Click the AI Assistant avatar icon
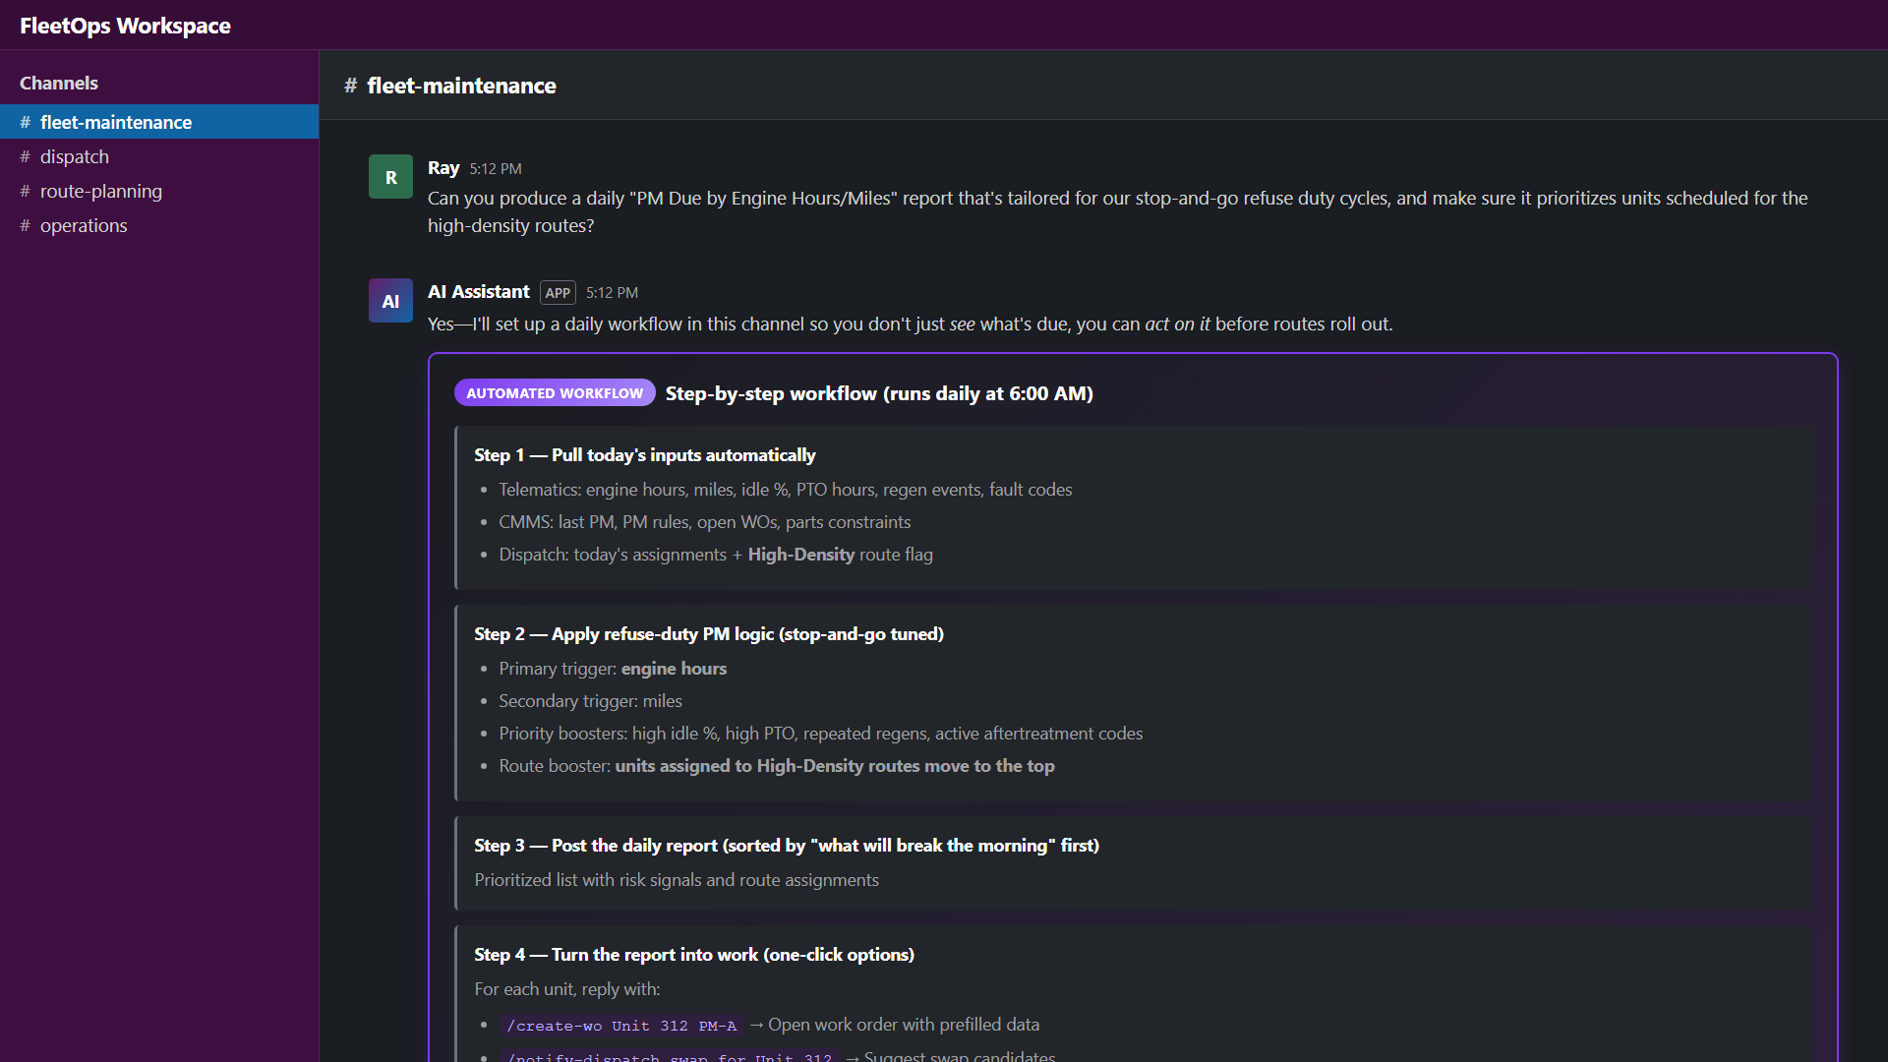This screenshot has width=1888, height=1062. coord(390,301)
